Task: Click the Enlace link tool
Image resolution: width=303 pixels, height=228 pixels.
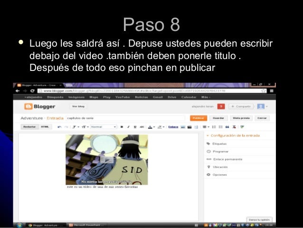Action: pos(173,127)
